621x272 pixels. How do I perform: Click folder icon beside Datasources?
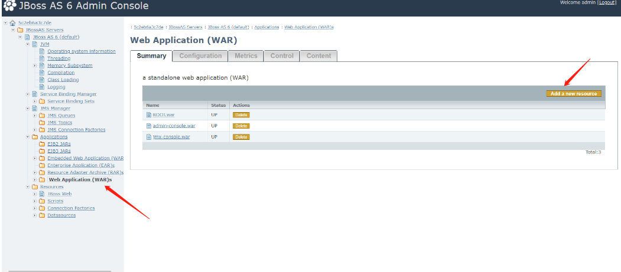(x=41, y=215)
